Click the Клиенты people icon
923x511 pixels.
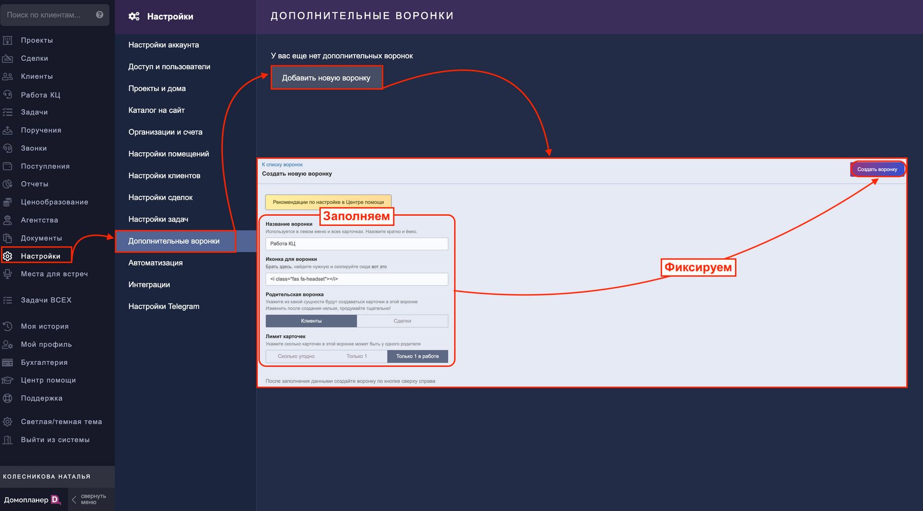(x=8, y=77)
